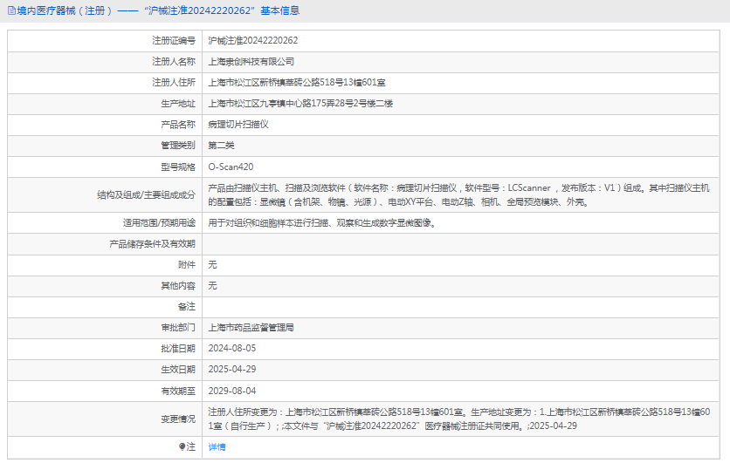The image size is (730, 463).
Task: Click the 变更情况 row label
Action: point(178,419)
